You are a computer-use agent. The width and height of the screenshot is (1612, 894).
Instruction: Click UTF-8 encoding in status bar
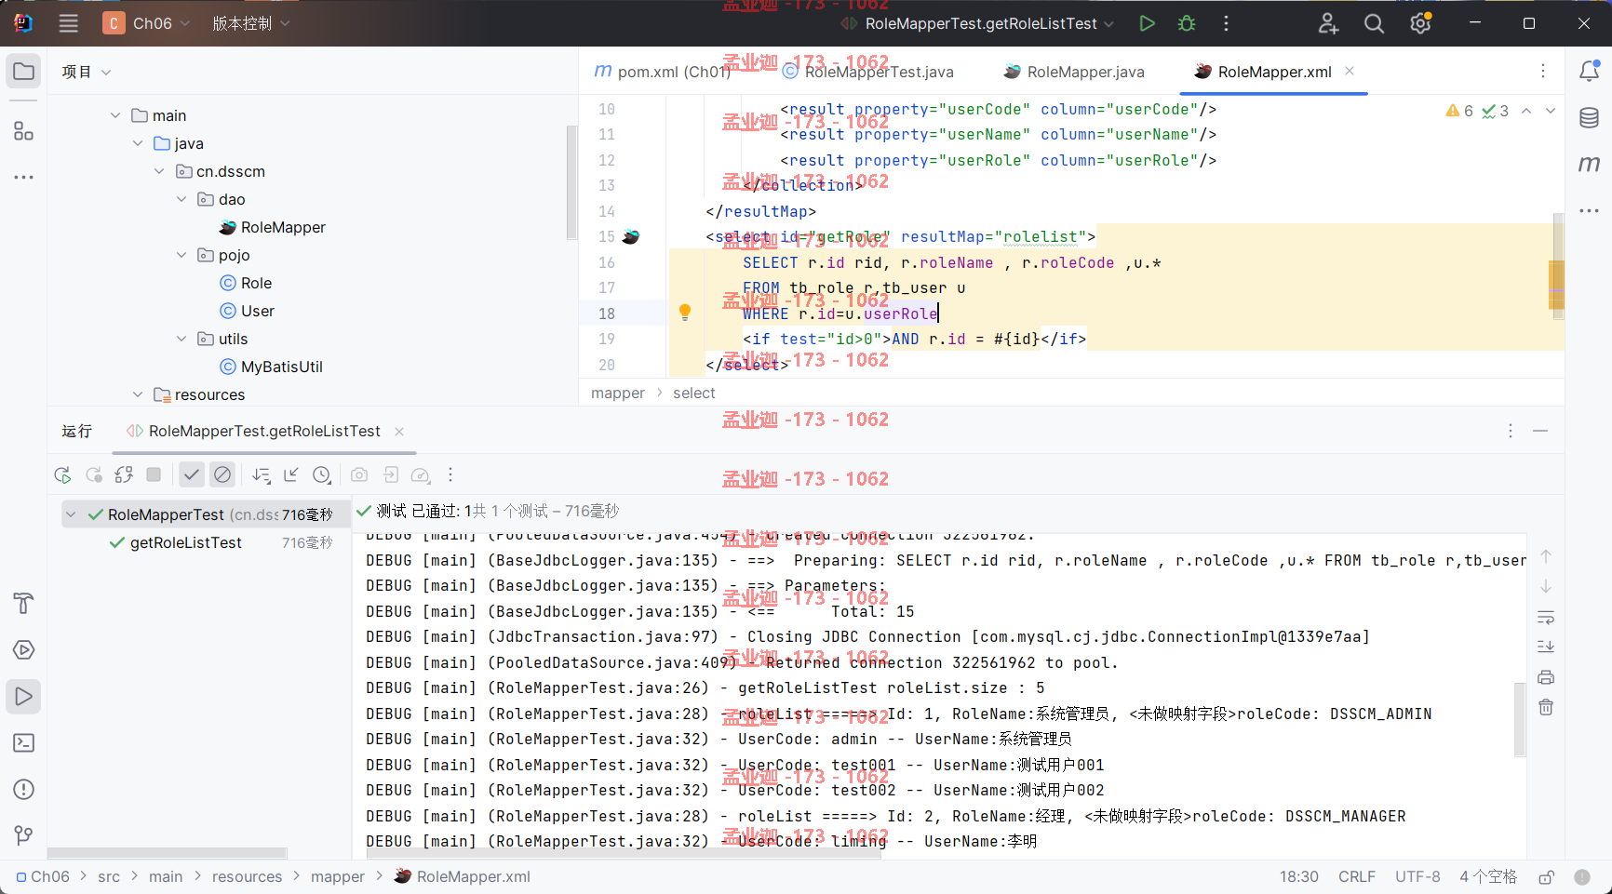click(x=1417, y=876)
